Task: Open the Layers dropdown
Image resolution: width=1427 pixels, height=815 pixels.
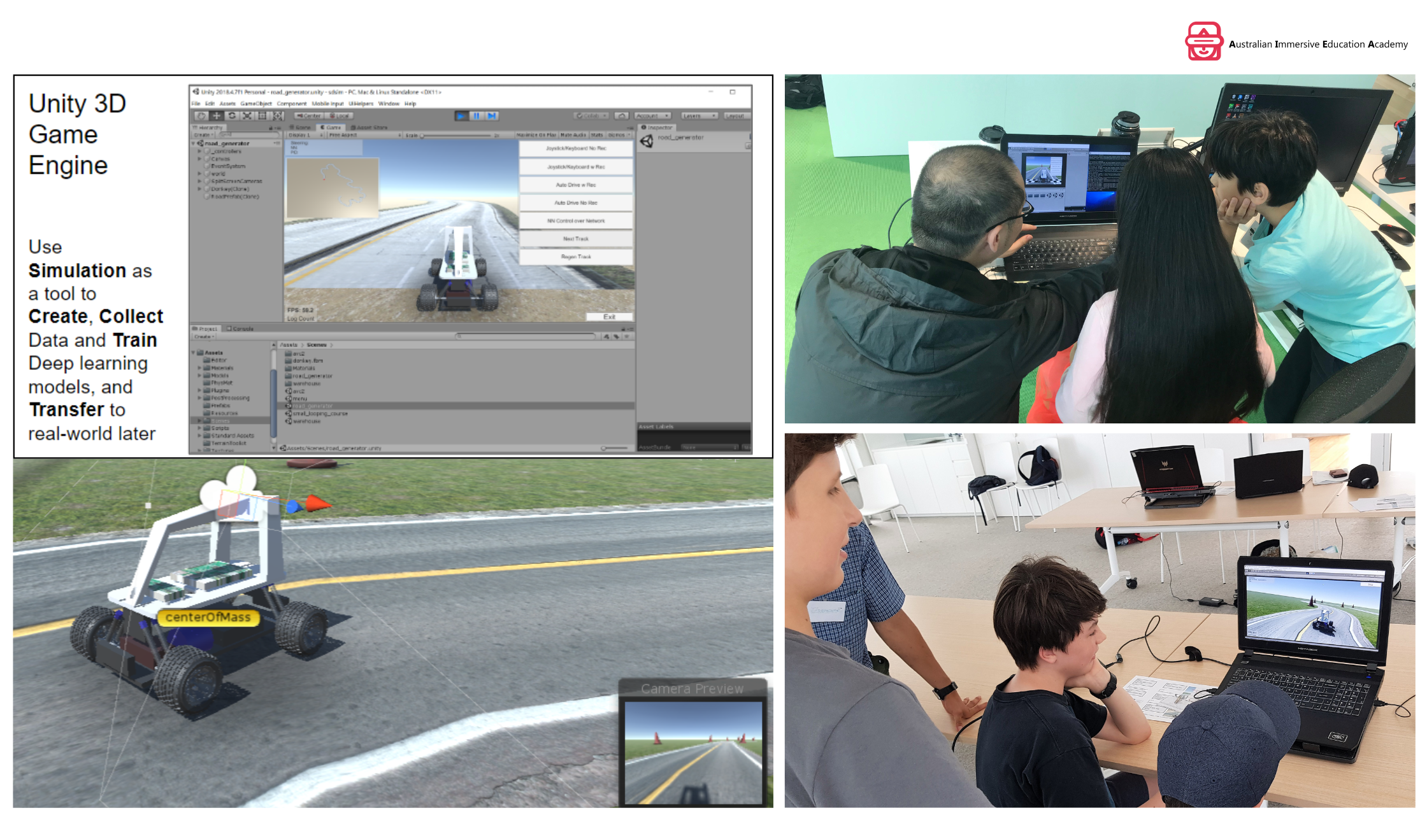Action: 699,116
